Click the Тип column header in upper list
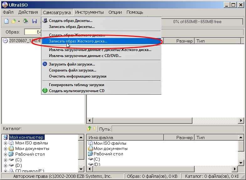Screen dimensions: 246x180 [x=217, y=41]
